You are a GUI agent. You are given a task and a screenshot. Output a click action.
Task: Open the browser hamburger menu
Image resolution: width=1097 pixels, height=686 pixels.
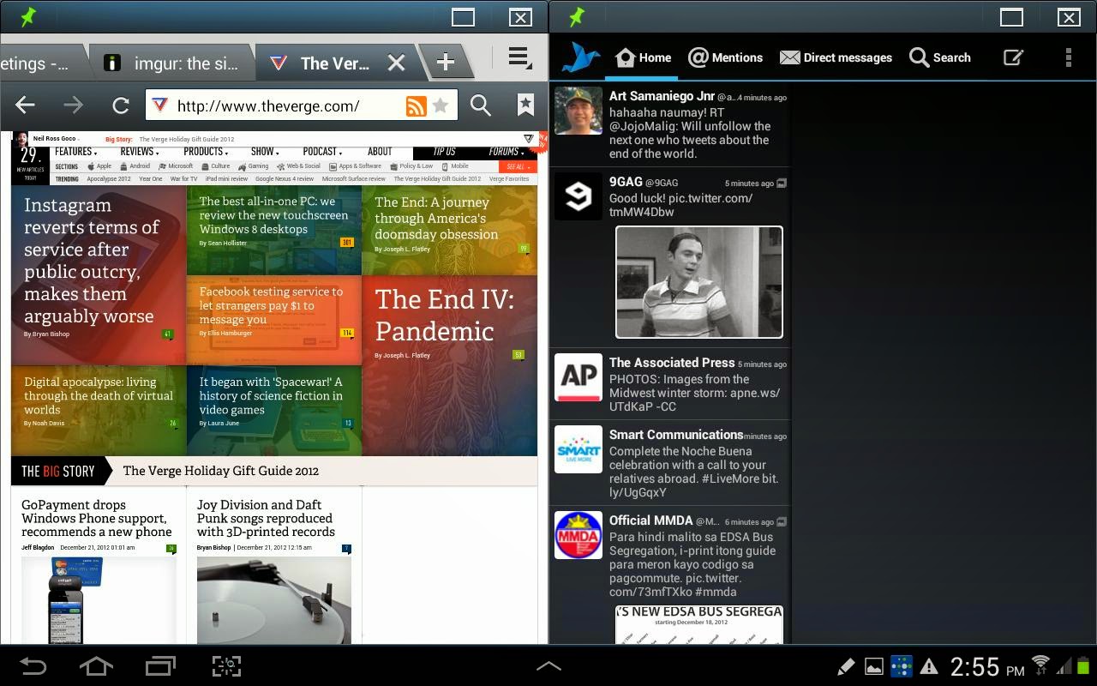519,58
